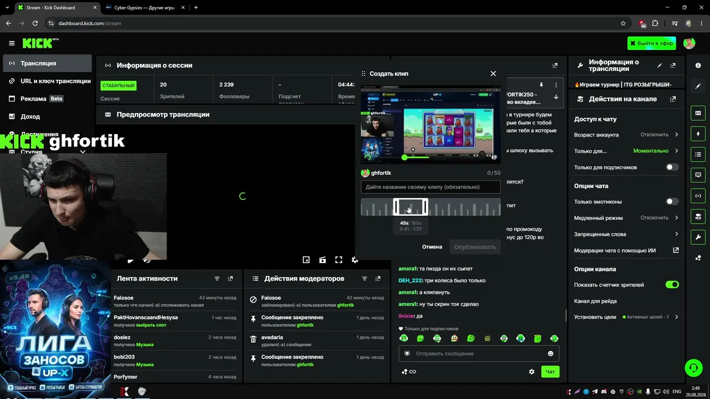Open three-dot menu on pinned message
This screenshot has width=710, height=399.
[x=556, y=85]
